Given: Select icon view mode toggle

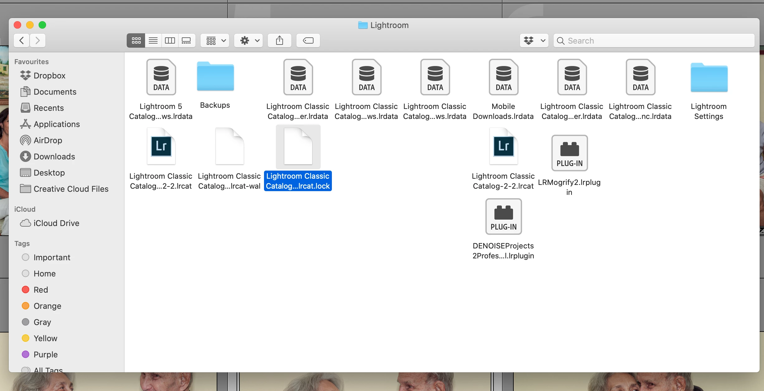Looking at the screenshot, I should (x=136, y=40).
